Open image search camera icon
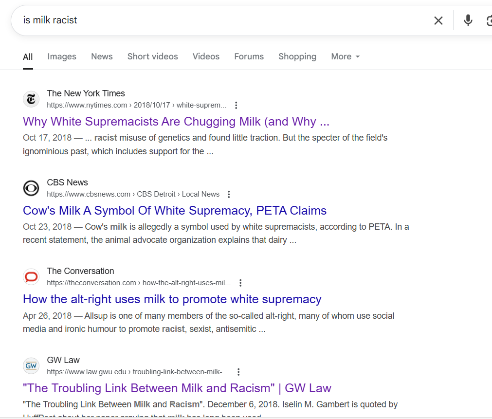Image resolution: width=492 pixels, height=419 pixels. pyautogui.click(x=489, y=21)
